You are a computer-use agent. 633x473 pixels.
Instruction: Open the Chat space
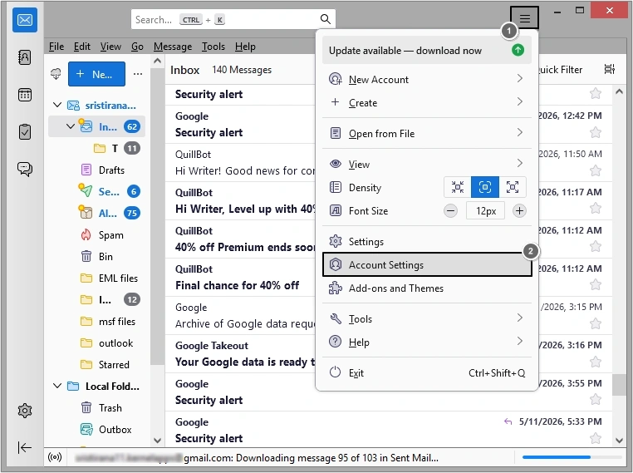pos(25,169)
